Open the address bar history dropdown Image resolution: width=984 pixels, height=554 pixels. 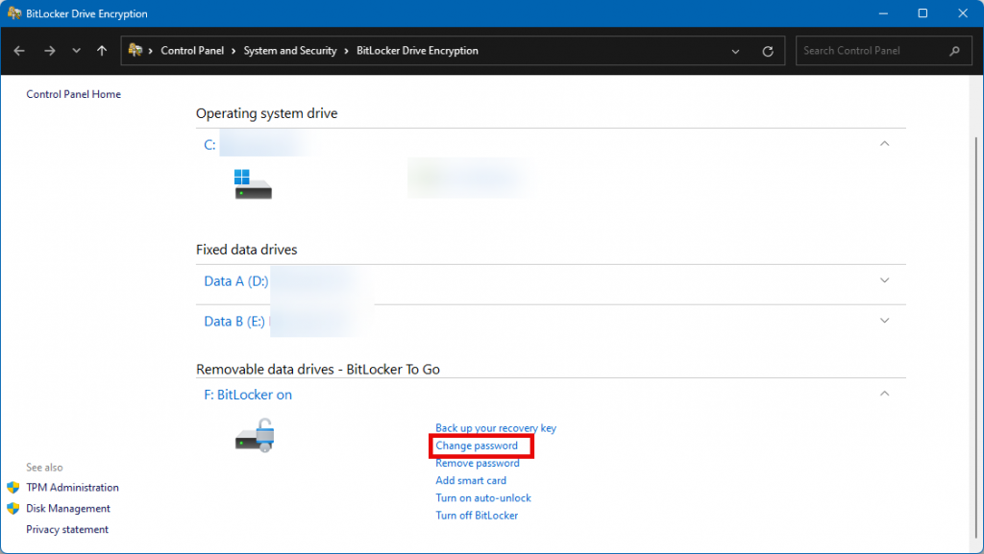[736, 51]
